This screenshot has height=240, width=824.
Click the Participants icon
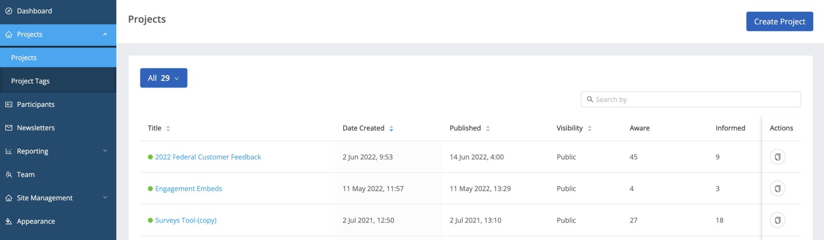(x=9, y=104)
